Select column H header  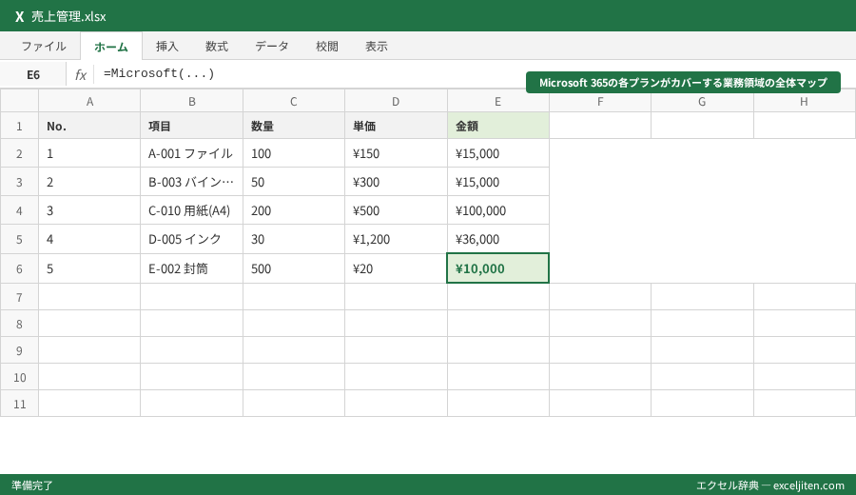click(x=804, y=102)
